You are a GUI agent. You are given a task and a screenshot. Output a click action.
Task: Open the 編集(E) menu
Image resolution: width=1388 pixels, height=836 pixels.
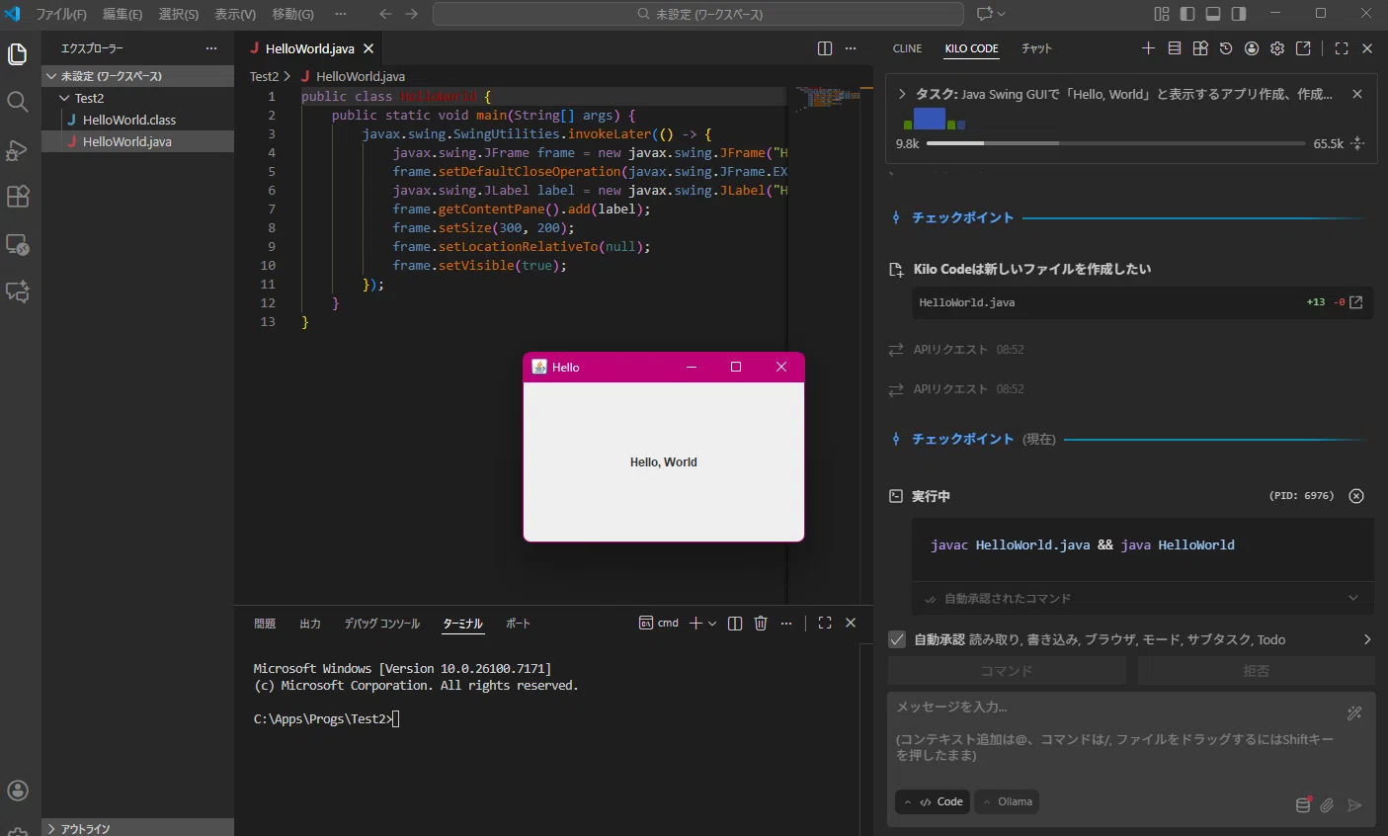coord(122,14)
